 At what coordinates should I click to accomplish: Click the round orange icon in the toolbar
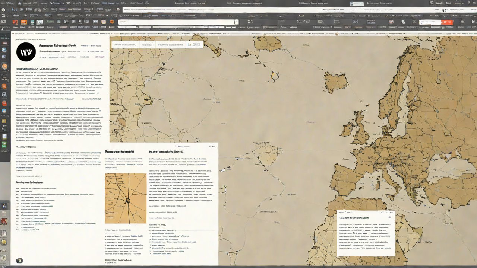[112, 22]
